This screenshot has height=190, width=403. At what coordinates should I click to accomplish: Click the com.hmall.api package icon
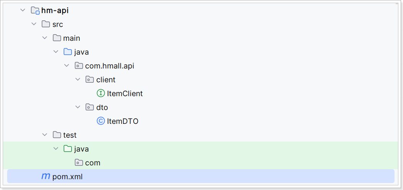pyautogui.click(x=79, y=66)
